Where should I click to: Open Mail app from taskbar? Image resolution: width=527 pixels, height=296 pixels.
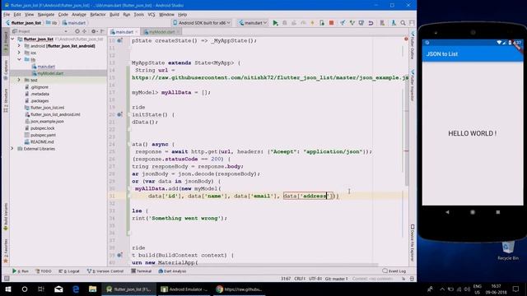point(58,289)
